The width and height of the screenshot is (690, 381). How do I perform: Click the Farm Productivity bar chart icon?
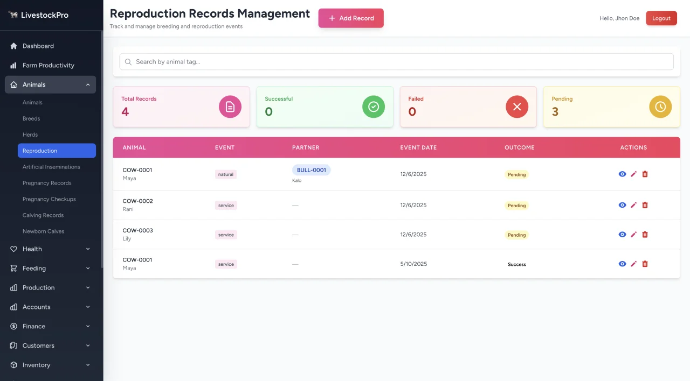(x=14, y=66)
